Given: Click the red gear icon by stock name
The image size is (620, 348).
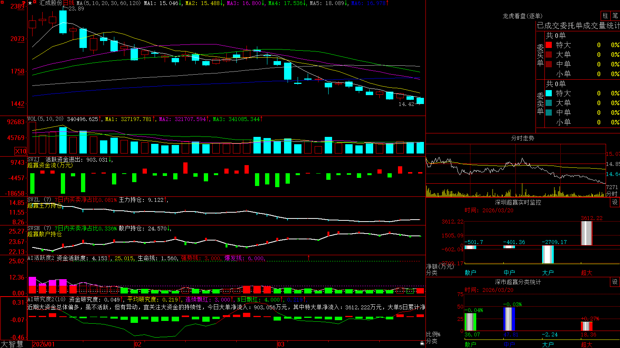Looking at the screenshot, I should point(35,3).
